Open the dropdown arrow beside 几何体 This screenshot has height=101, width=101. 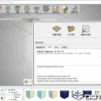click(31, 12)
